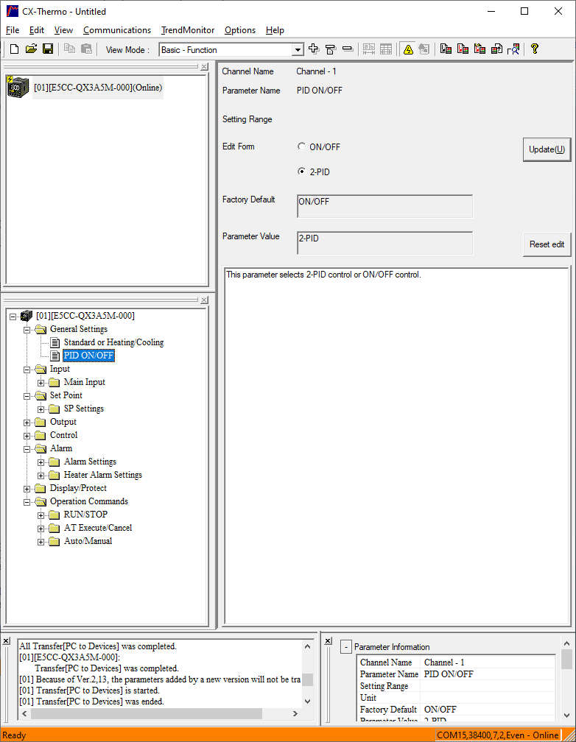This screenshot has width=576, height=742.
Task: Select the Set Point folder label
Action: pos(66,395)
